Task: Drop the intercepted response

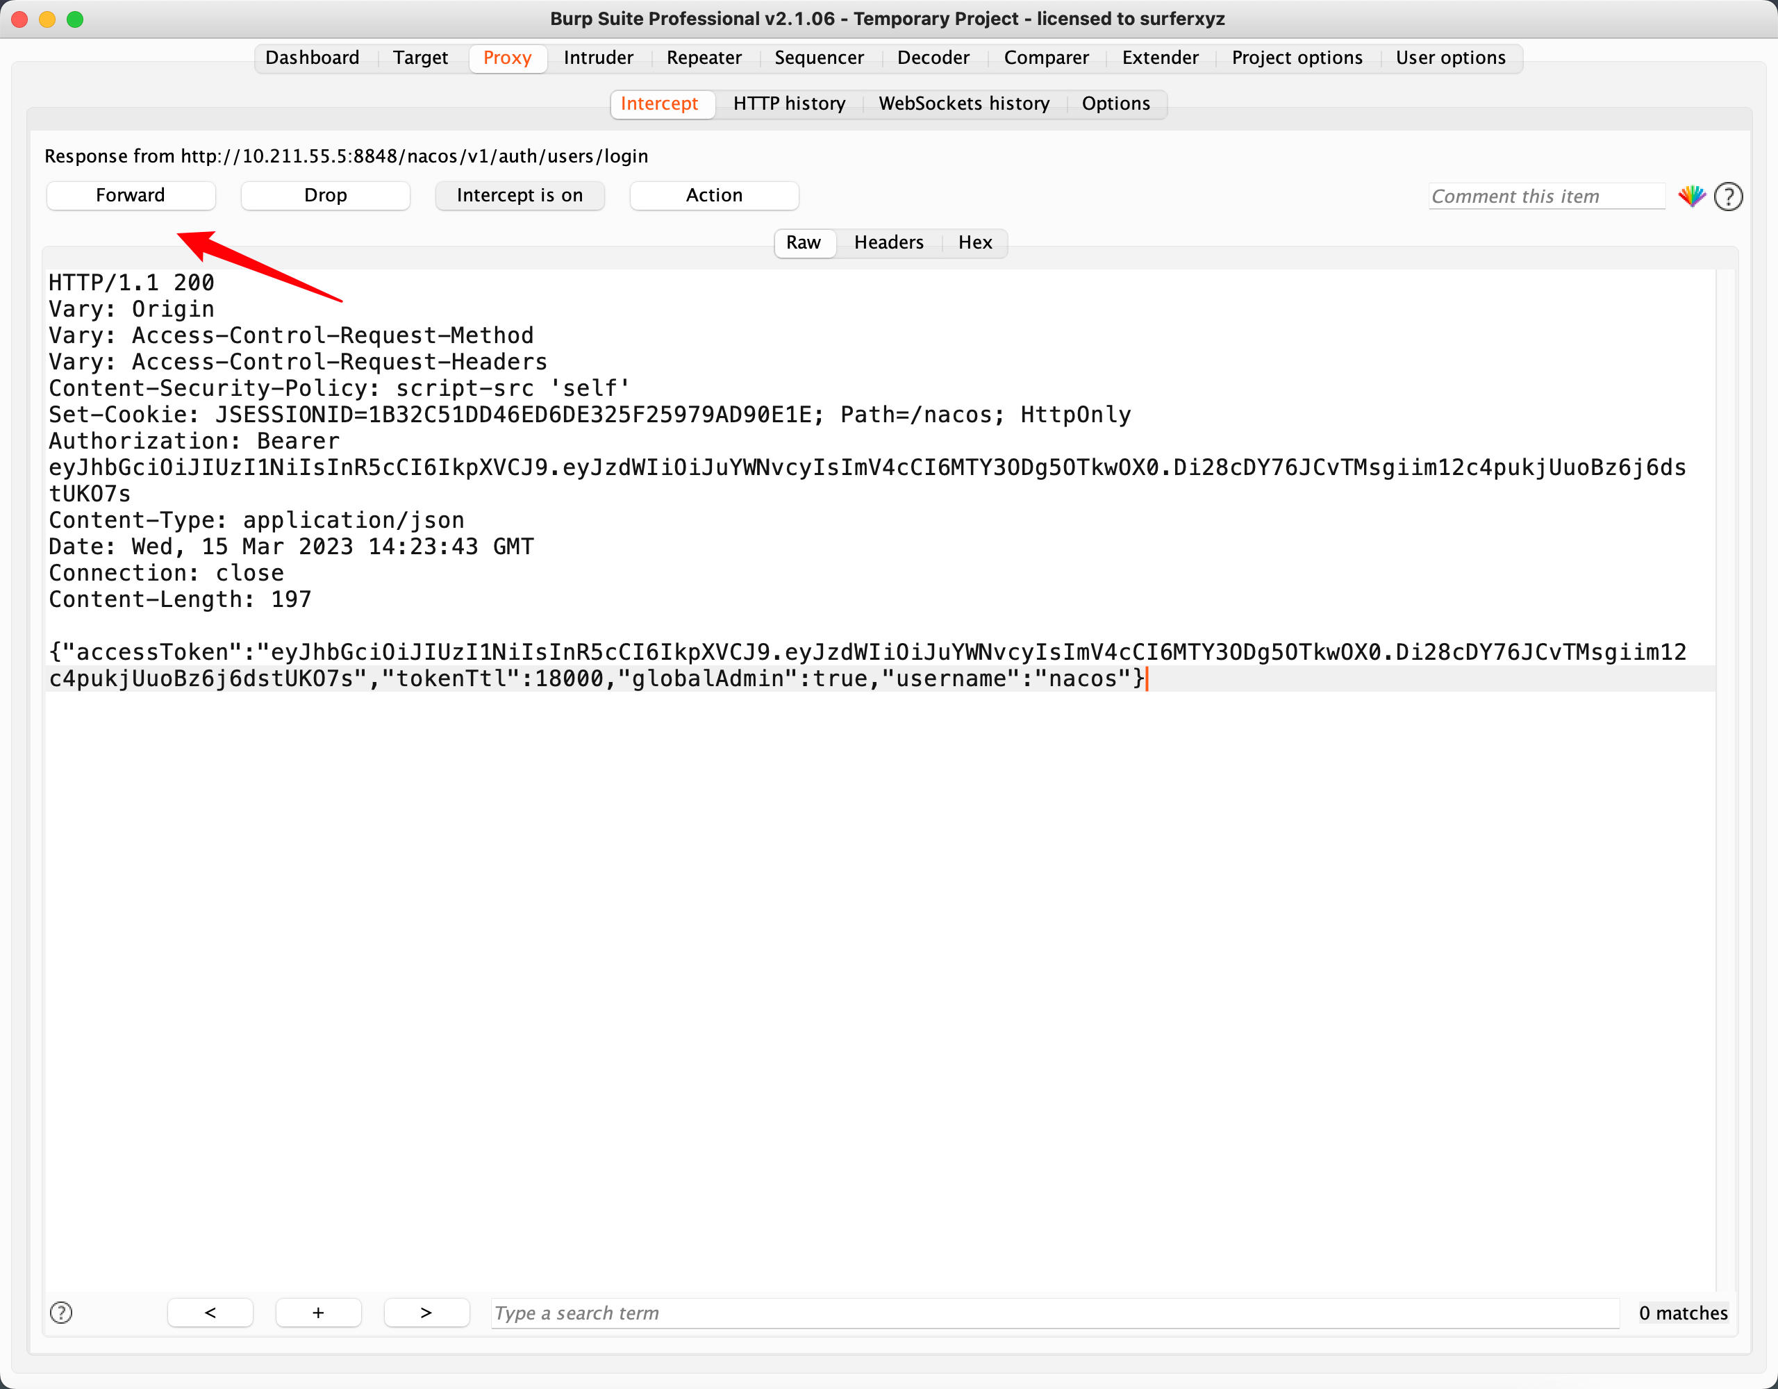Action: click(325, 195)
